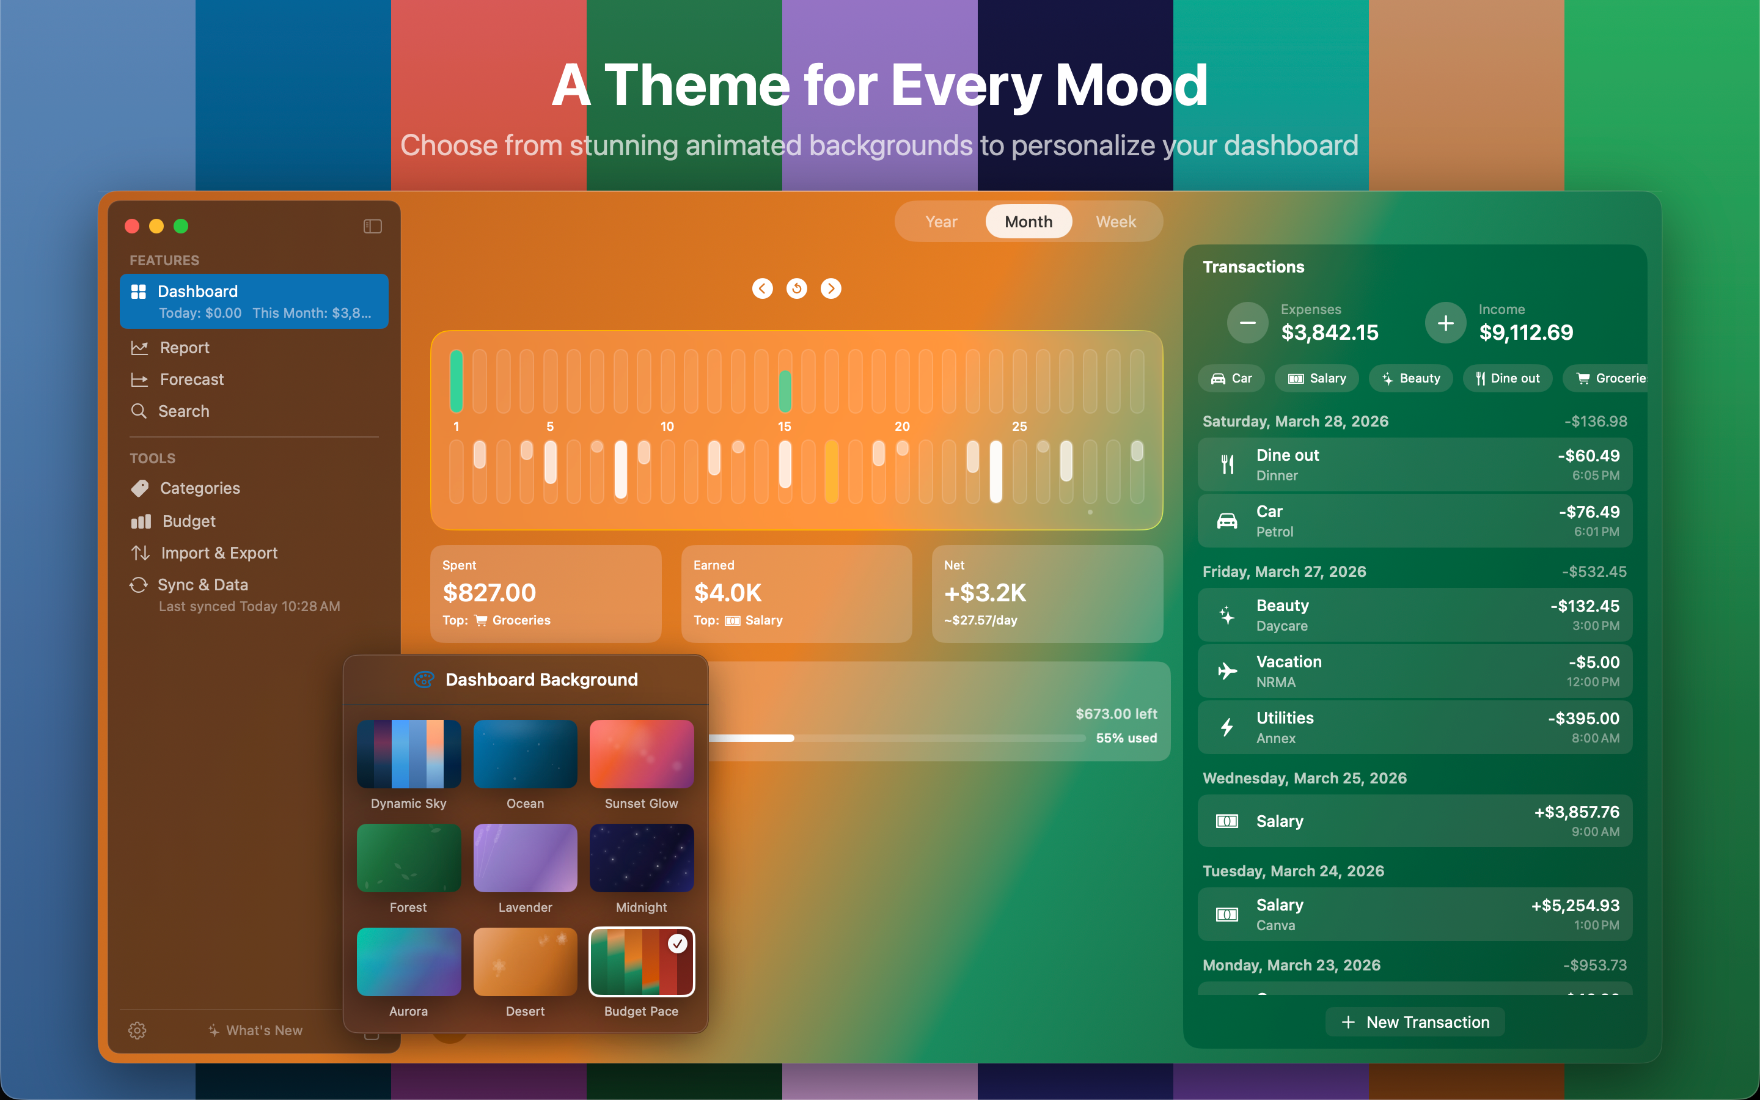
Task: Click the car icon in Petrol row
Action: click(1227, 521)
